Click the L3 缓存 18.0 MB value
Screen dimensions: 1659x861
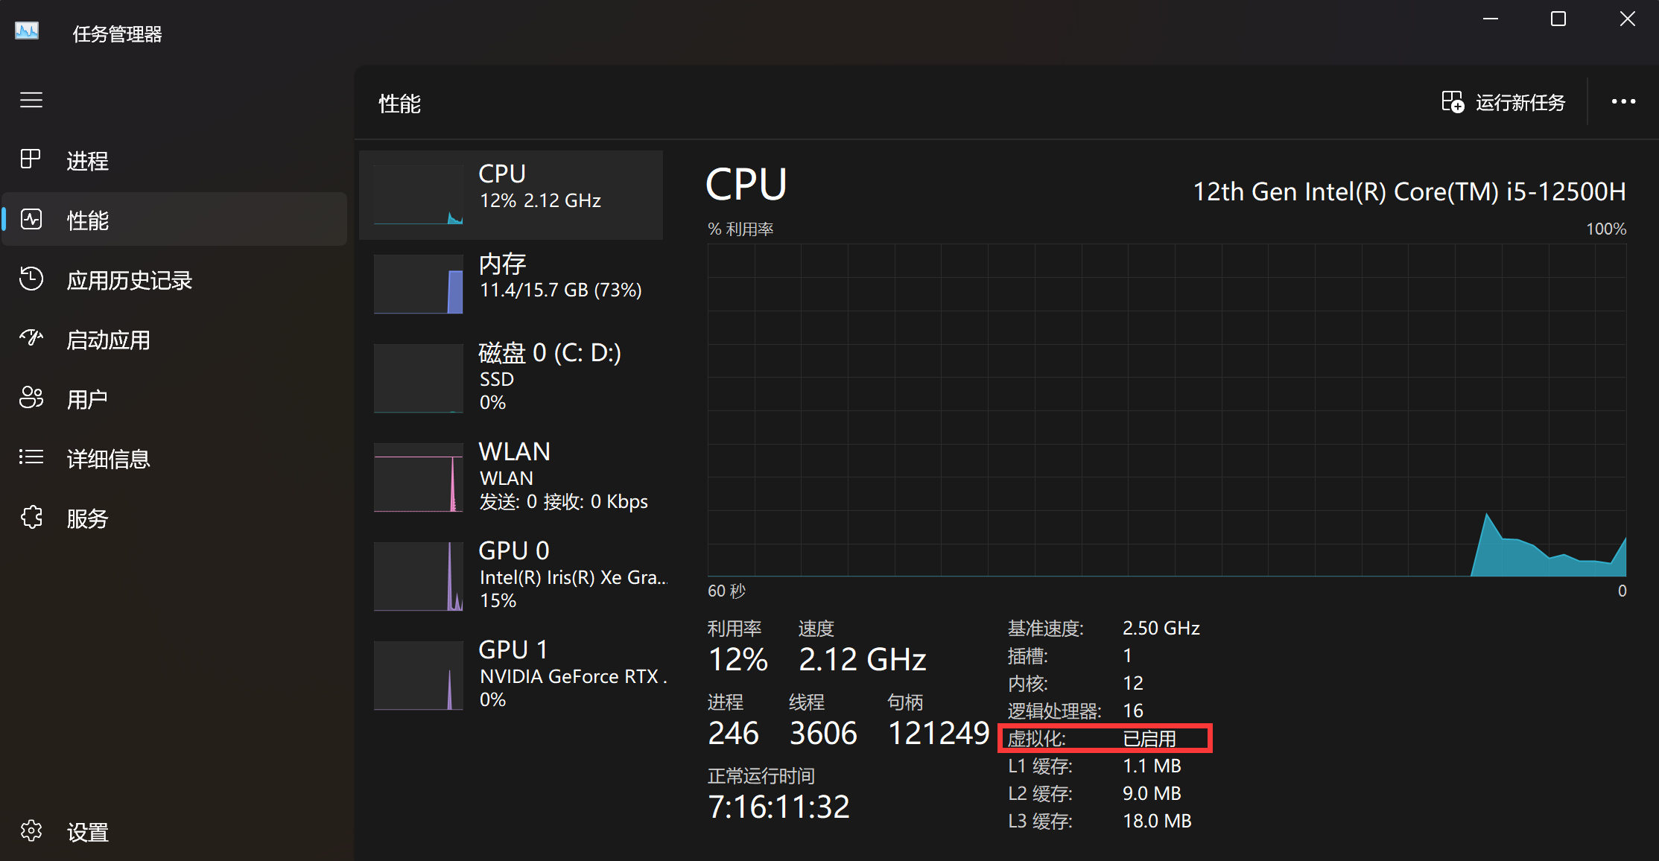pyautogui.click(x=1157, y=821)
